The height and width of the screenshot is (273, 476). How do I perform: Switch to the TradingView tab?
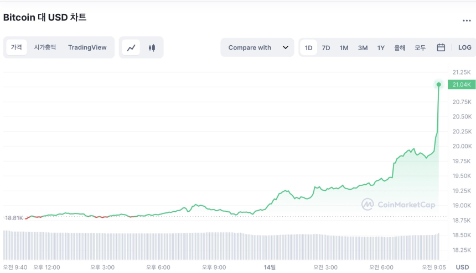[x=87, y=47]
